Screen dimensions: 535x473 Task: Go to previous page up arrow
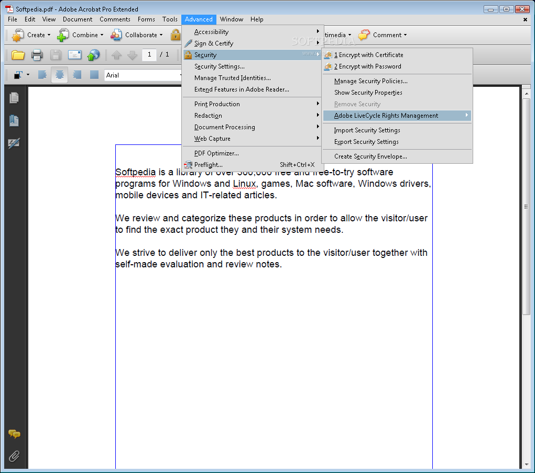(117, 55)
